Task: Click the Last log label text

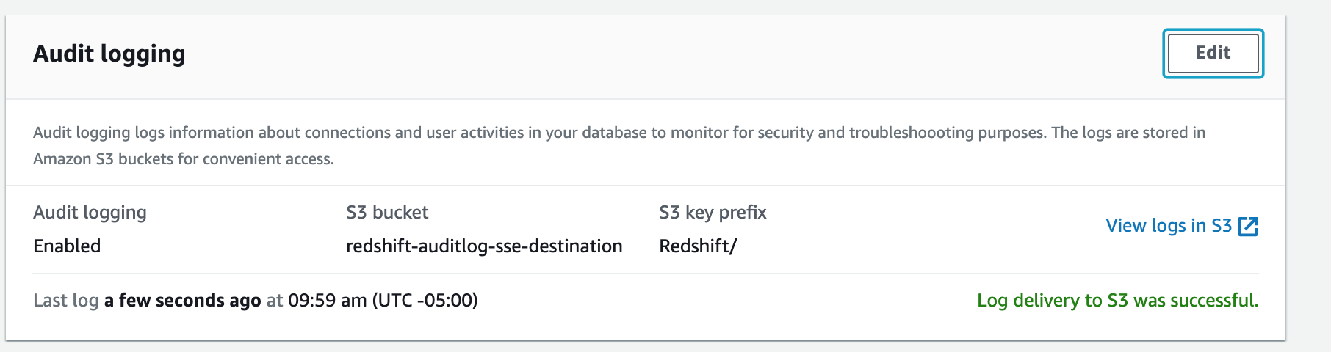Action: coord(65,301)
